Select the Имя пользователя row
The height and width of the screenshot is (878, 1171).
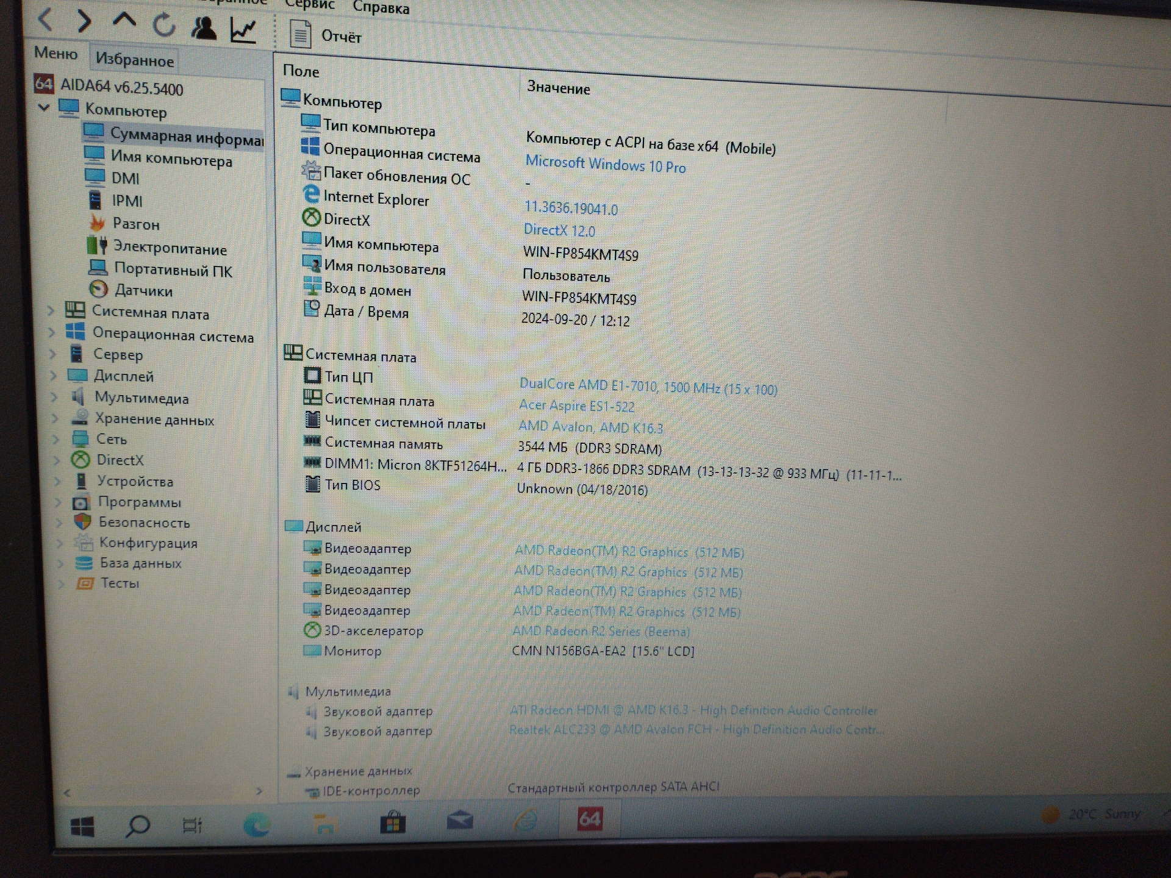(x=456, y=271)
